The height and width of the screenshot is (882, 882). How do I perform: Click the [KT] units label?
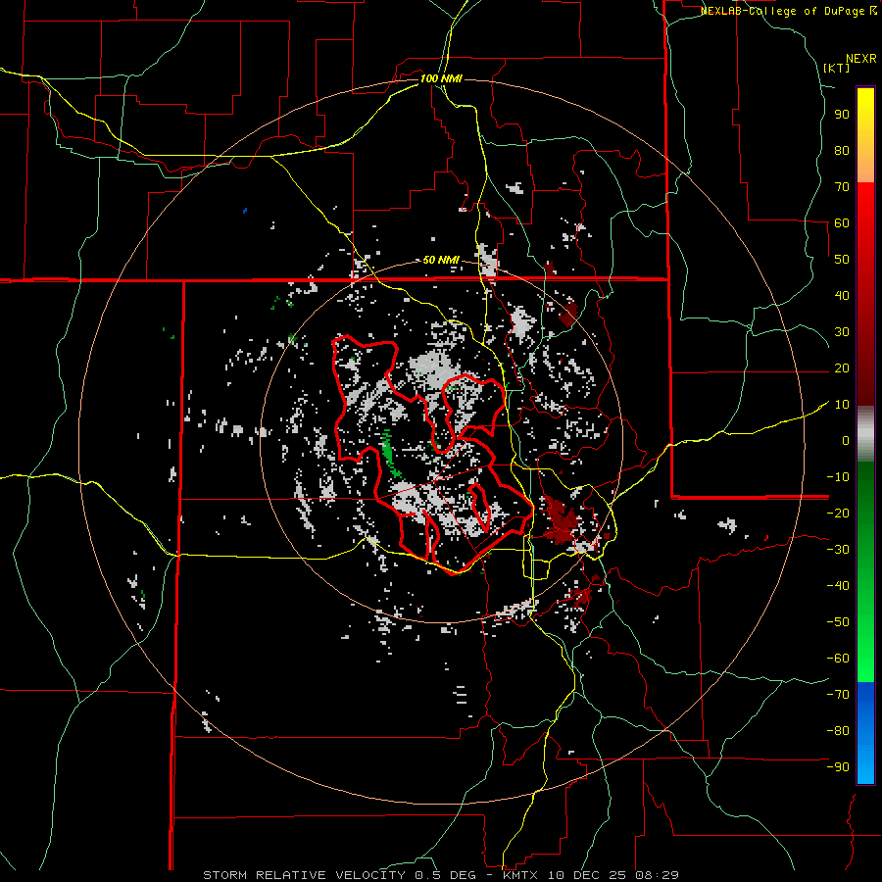(836, 68)
